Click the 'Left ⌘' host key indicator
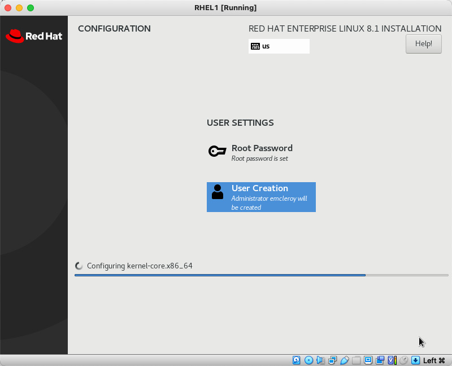452x366 pixels. coord(434,360)
